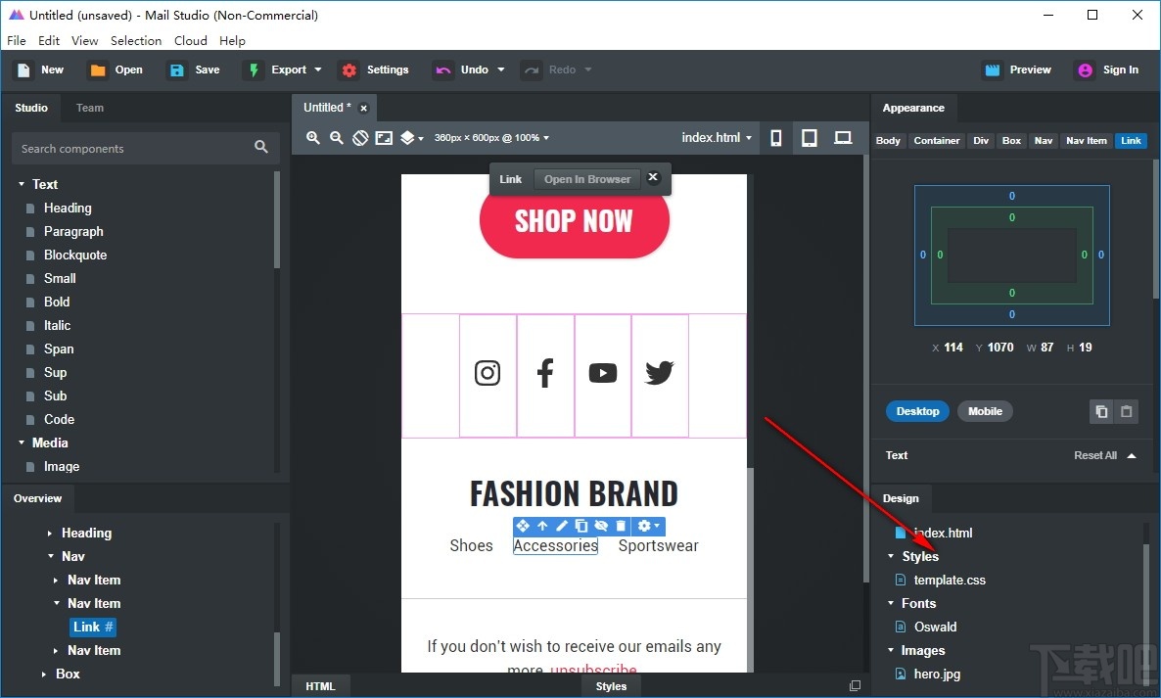
Task: Switch to desktop monitor preview size
Action: click(x=843, y=138)
